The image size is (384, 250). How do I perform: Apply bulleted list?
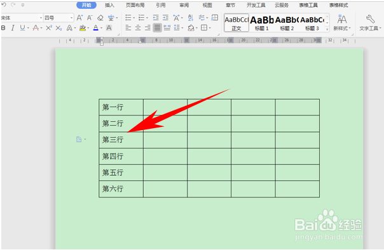click(x=128, y=18)
